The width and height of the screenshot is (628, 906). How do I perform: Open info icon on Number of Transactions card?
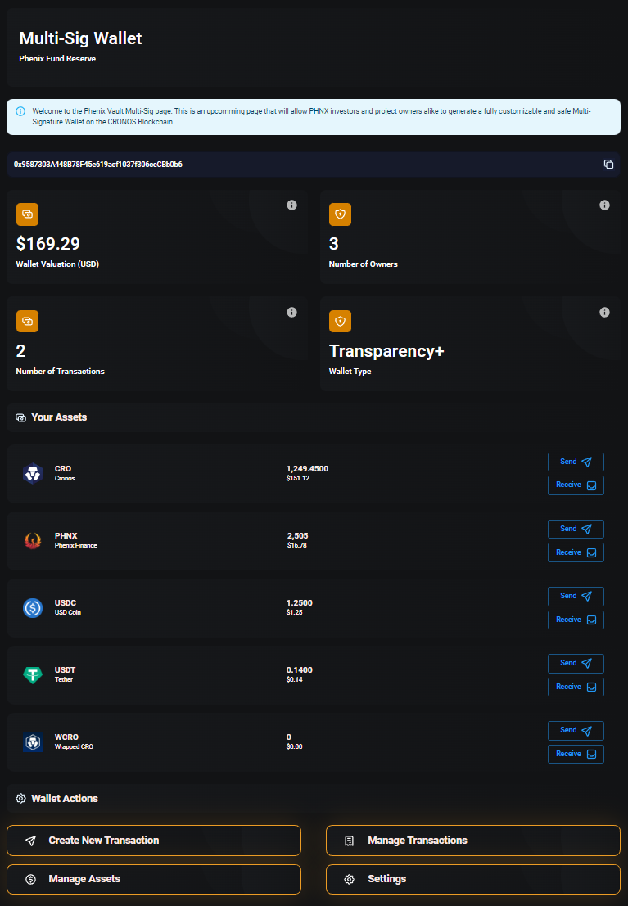(x=292, y=312)
